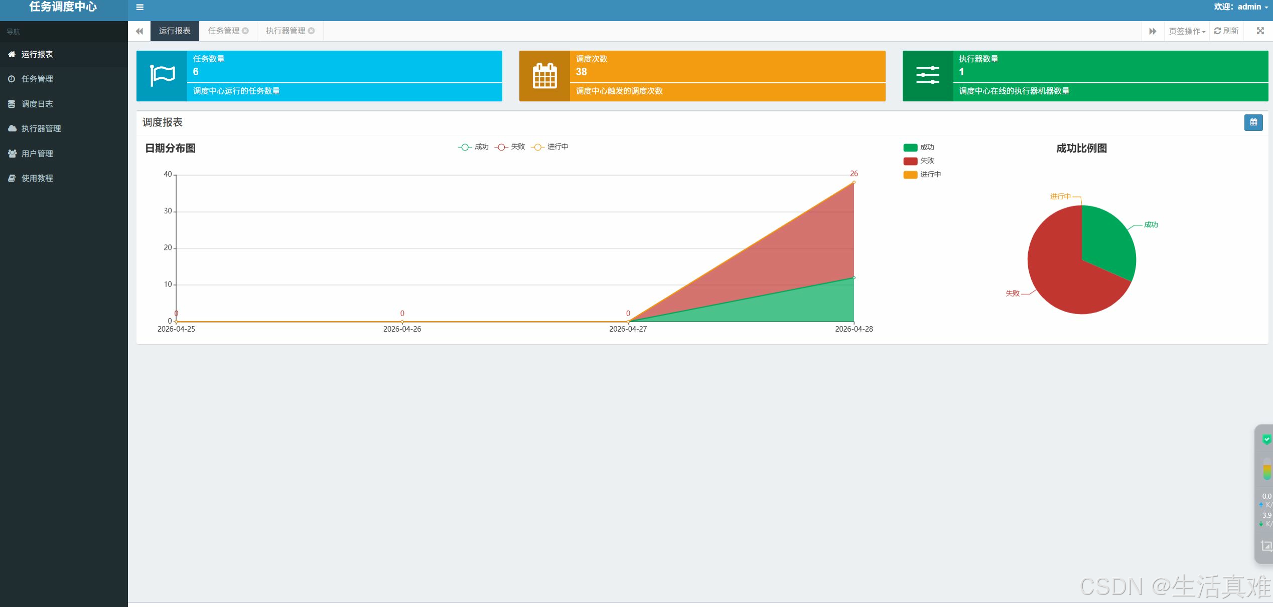Click the red 失败 pie legend swatch

(910, 161)
